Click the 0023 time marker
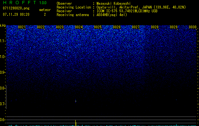The height and width of the screenshot is (126, 199). pos(60,27)
